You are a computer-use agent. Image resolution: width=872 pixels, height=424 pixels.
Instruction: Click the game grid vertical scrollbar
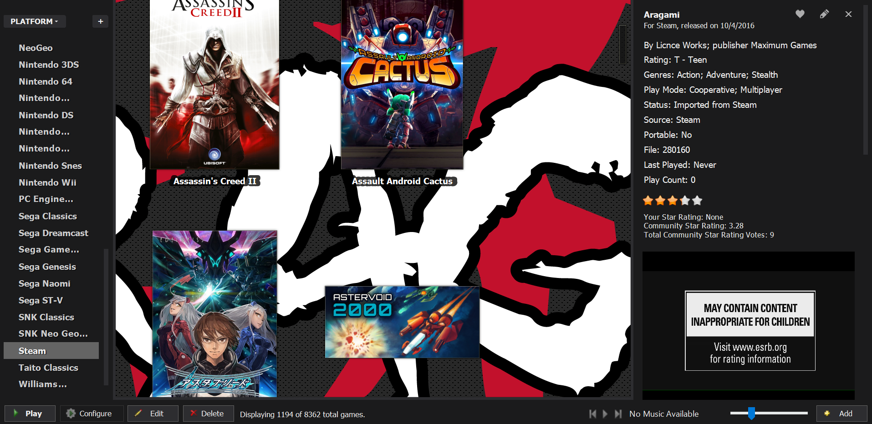pyautogui.click(x=622, y=44)
